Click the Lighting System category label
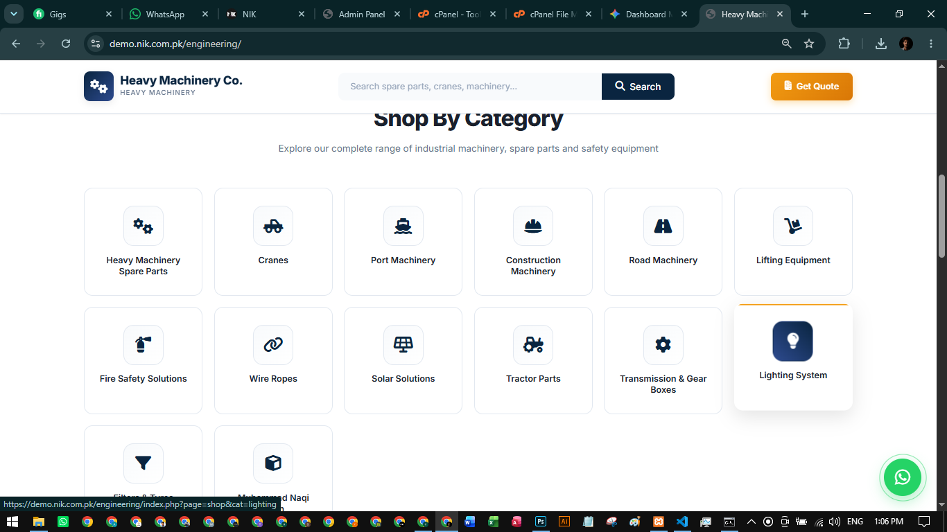 [793, 375]
